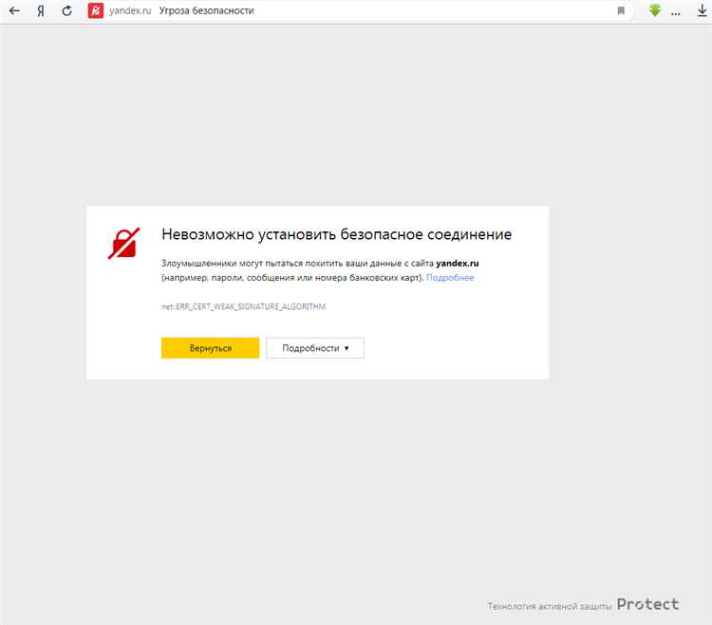
Task: Click the Угроза безопасности title in address bar
Action: (x=206, y=10)
